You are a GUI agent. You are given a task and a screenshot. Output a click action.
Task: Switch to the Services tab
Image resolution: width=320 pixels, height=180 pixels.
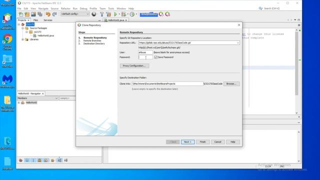click(48, 20)
